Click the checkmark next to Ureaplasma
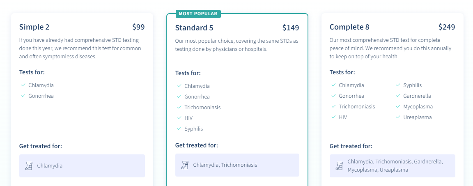Viewport: 473px width, 186px height. (398, 117)
